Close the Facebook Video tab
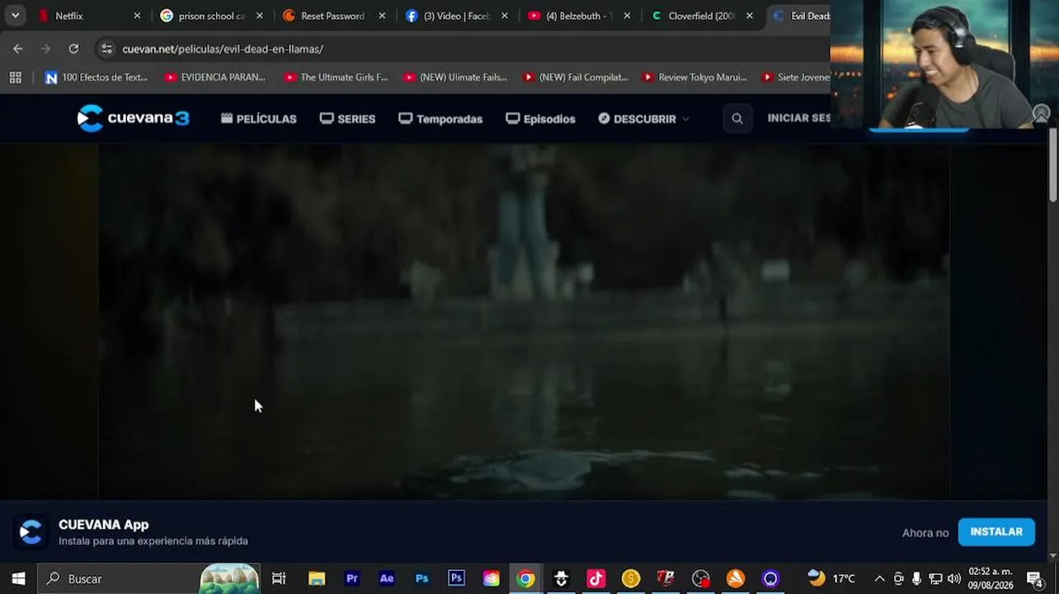The image size is (1059, 594). tap(505, 16)
